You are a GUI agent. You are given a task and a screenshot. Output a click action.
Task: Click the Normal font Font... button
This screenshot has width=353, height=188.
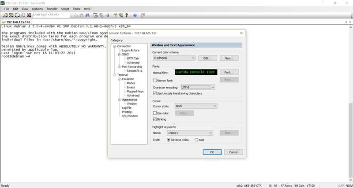(x=229, y=72)
